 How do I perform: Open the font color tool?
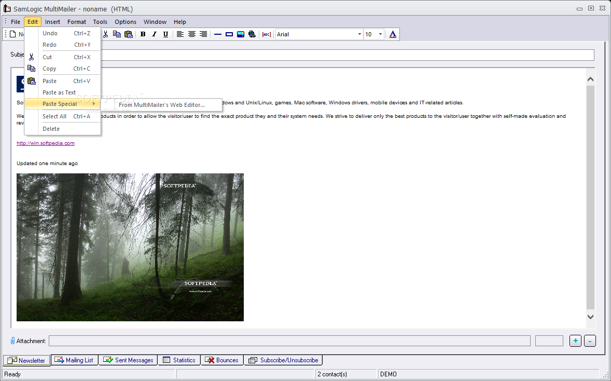pyautogui.click(x=393, y=34)
